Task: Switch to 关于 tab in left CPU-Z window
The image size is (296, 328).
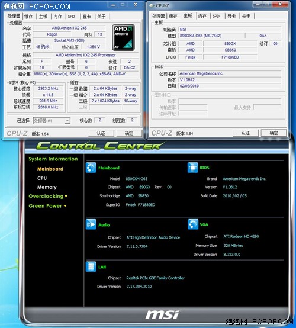Action: point(101,17)
